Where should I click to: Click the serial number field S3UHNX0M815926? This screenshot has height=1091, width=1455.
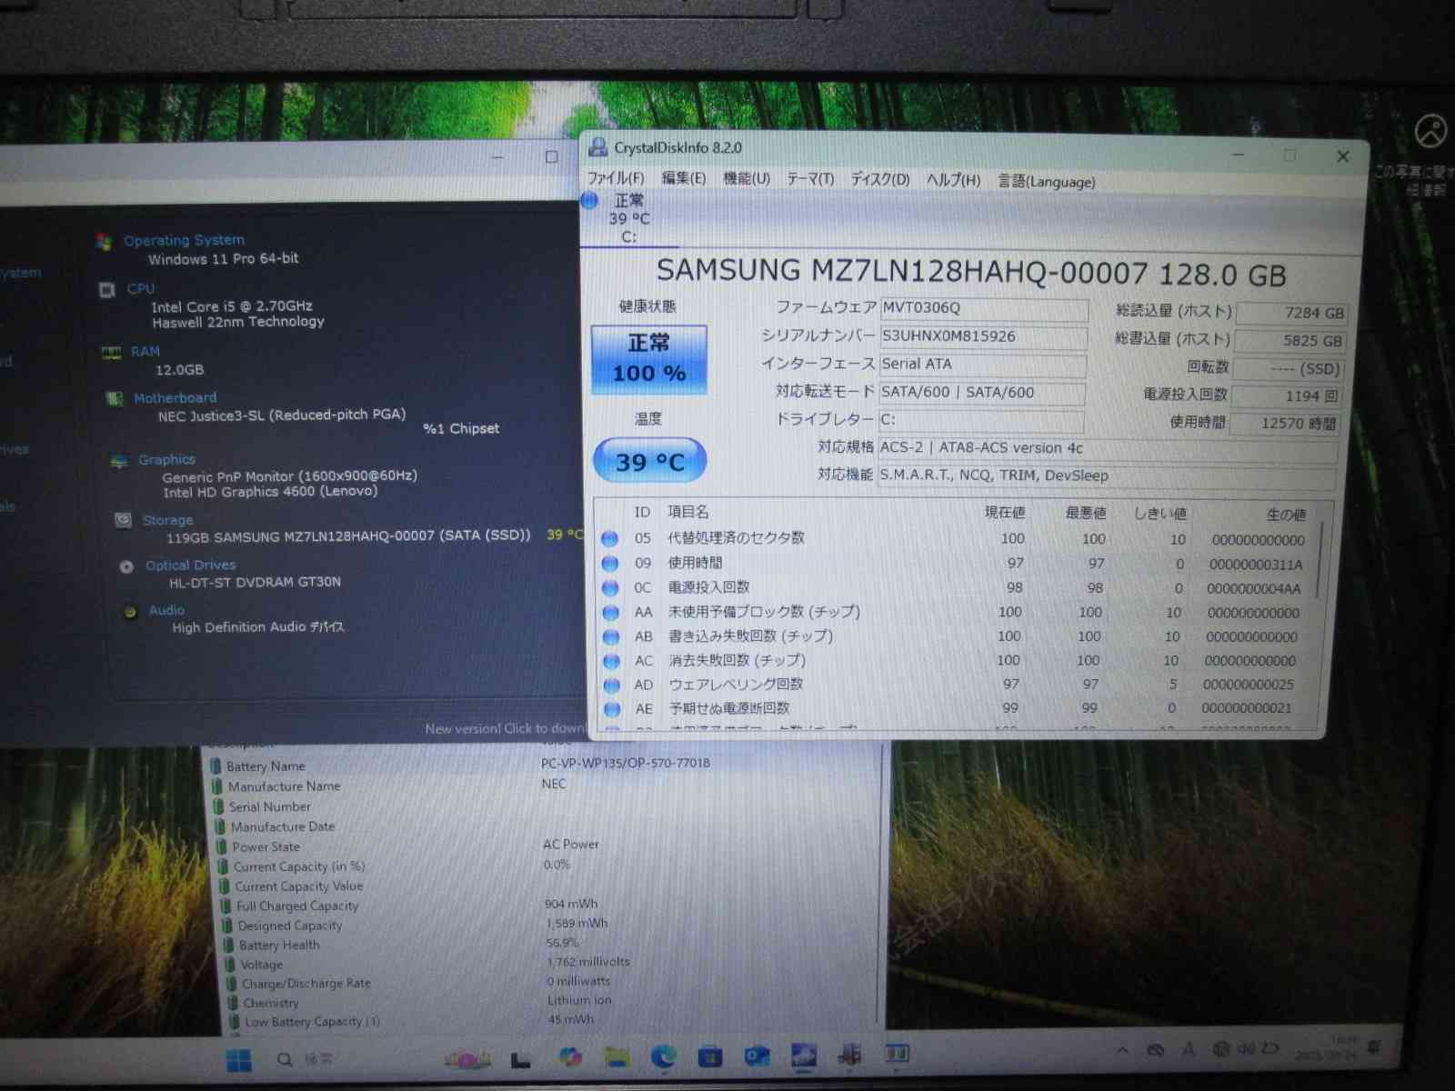coord(982,336)
